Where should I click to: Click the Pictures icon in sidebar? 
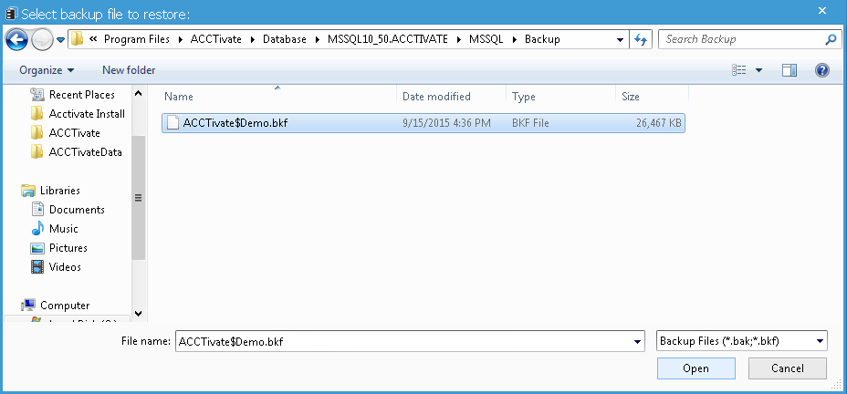(x=37, y=248)
